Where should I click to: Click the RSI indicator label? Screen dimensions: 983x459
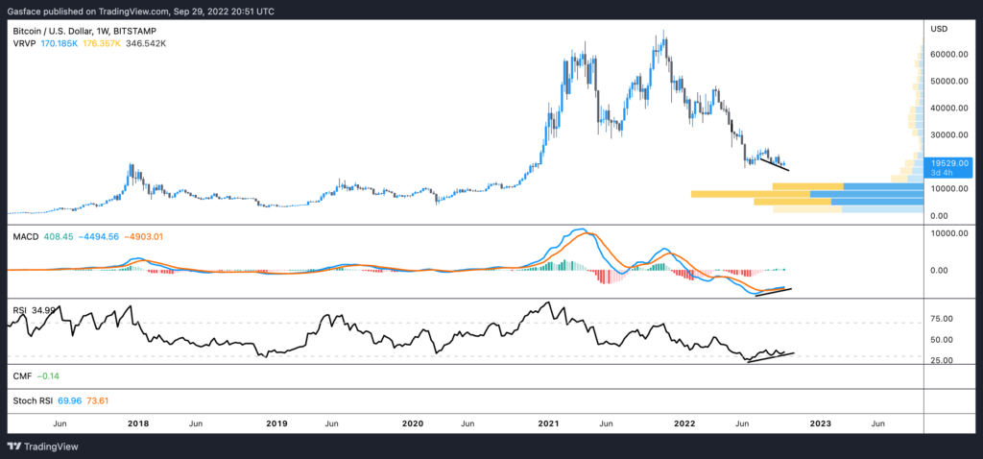coord(19,310)
